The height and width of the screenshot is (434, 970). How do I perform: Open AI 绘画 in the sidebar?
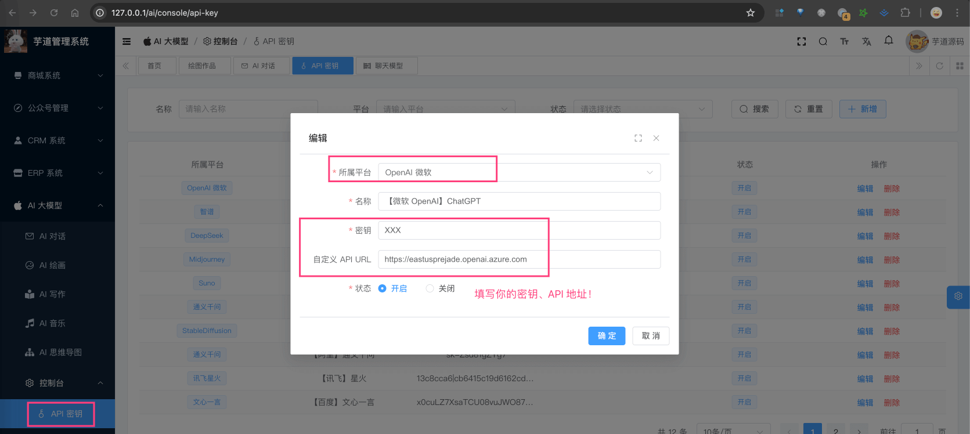52,265
